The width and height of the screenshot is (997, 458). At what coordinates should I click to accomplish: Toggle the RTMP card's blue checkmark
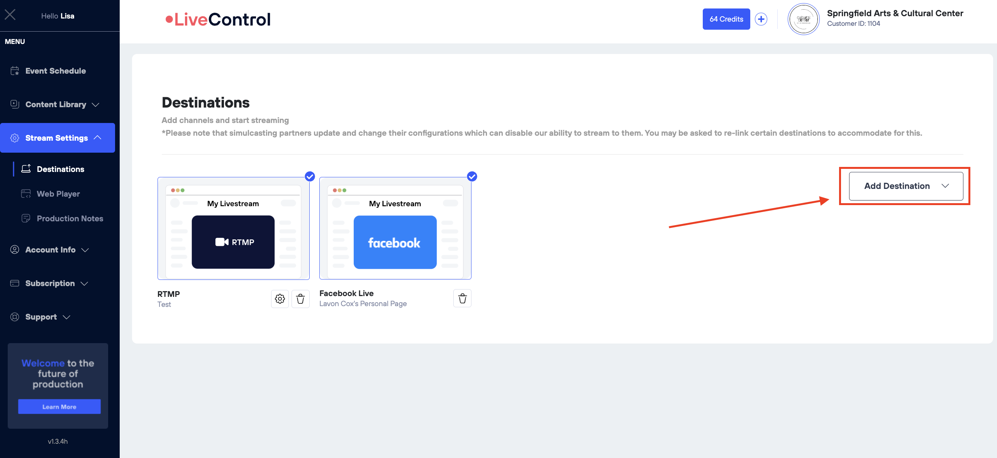[310, 177]
